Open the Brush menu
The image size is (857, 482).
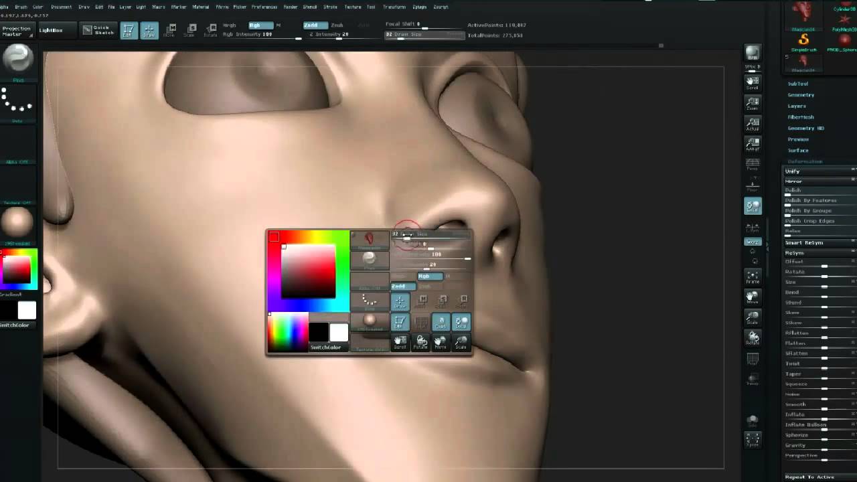pos(21,7)
